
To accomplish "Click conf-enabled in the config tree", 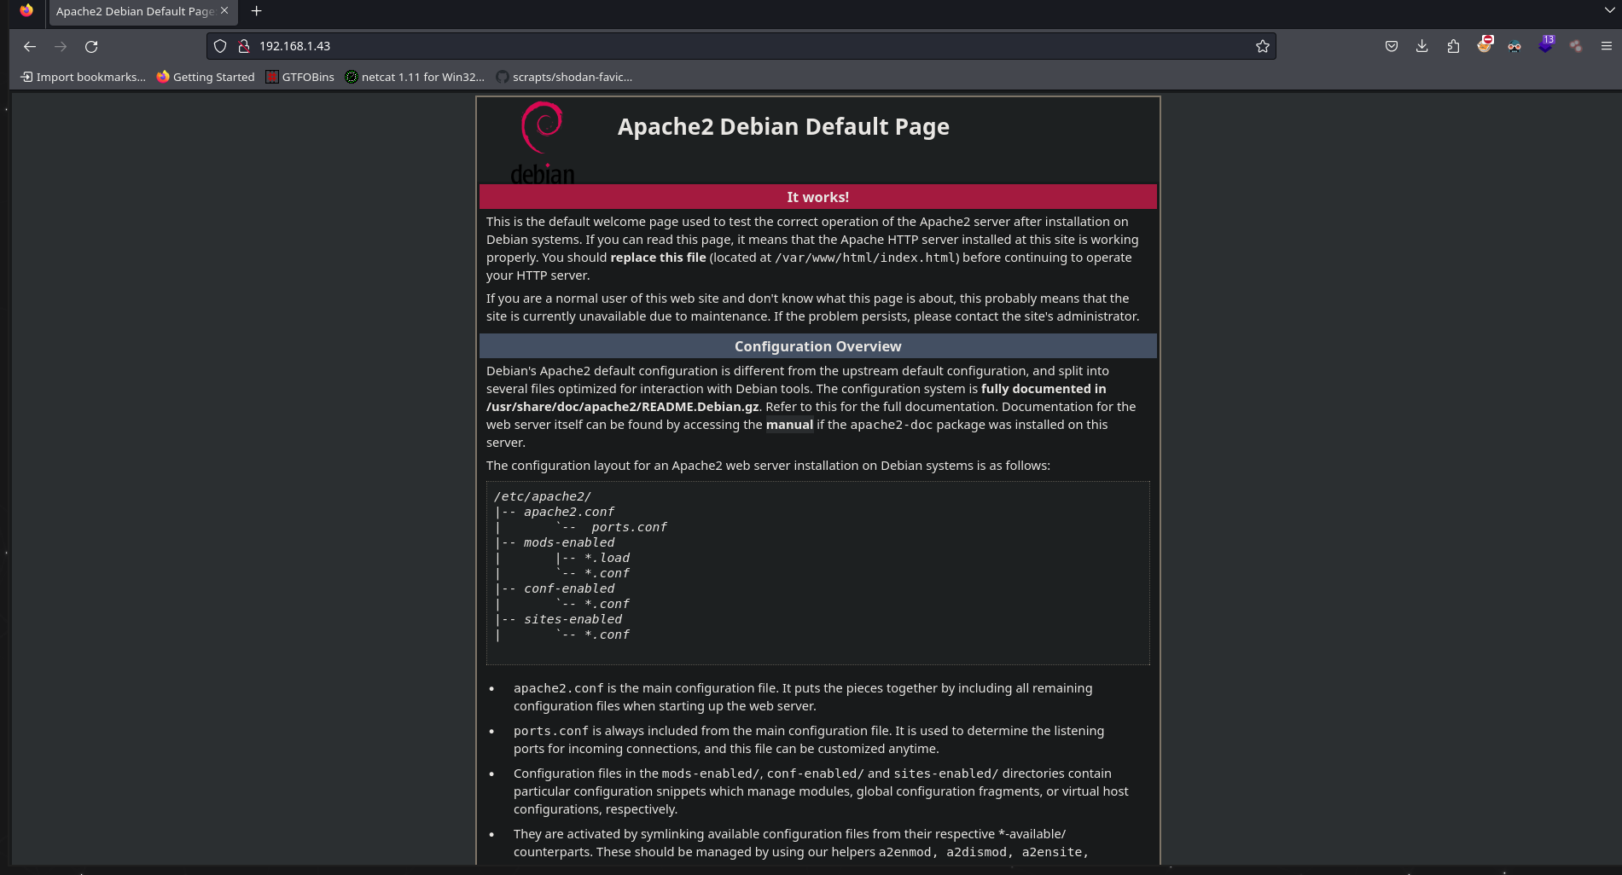I will coord(569,588).
